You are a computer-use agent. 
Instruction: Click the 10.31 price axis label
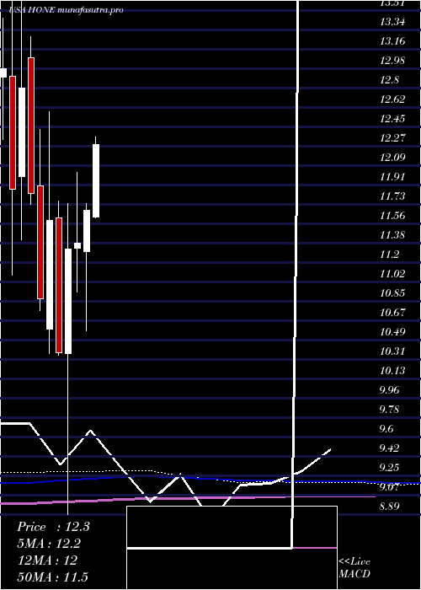[x=392, y=351]
